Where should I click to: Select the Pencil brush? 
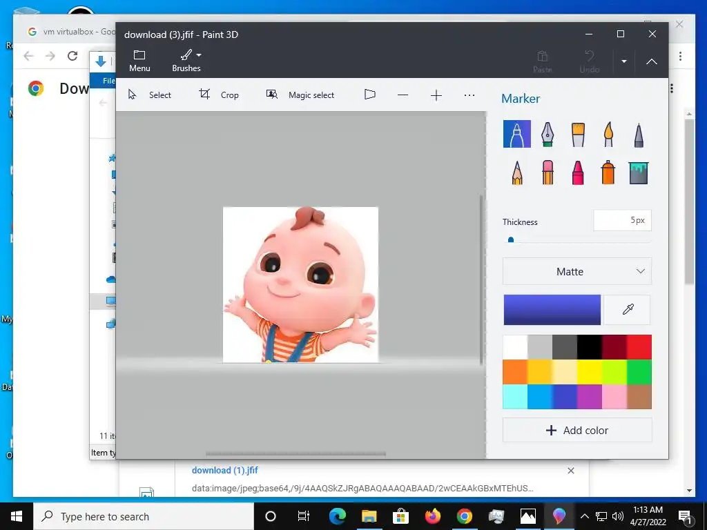coord(517,173)
